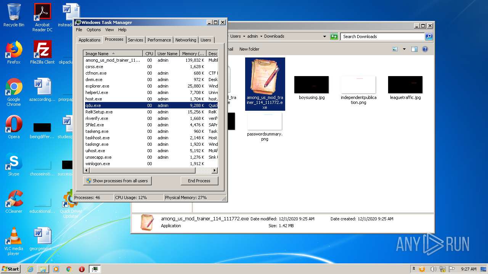Open Task Manager Options menu
Image resolution: width=488 pixels, height=274 pixels.
pyautogui.click(x=94, y=30)
